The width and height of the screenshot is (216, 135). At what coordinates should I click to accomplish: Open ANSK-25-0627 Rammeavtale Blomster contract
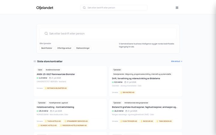coord(56,74)
